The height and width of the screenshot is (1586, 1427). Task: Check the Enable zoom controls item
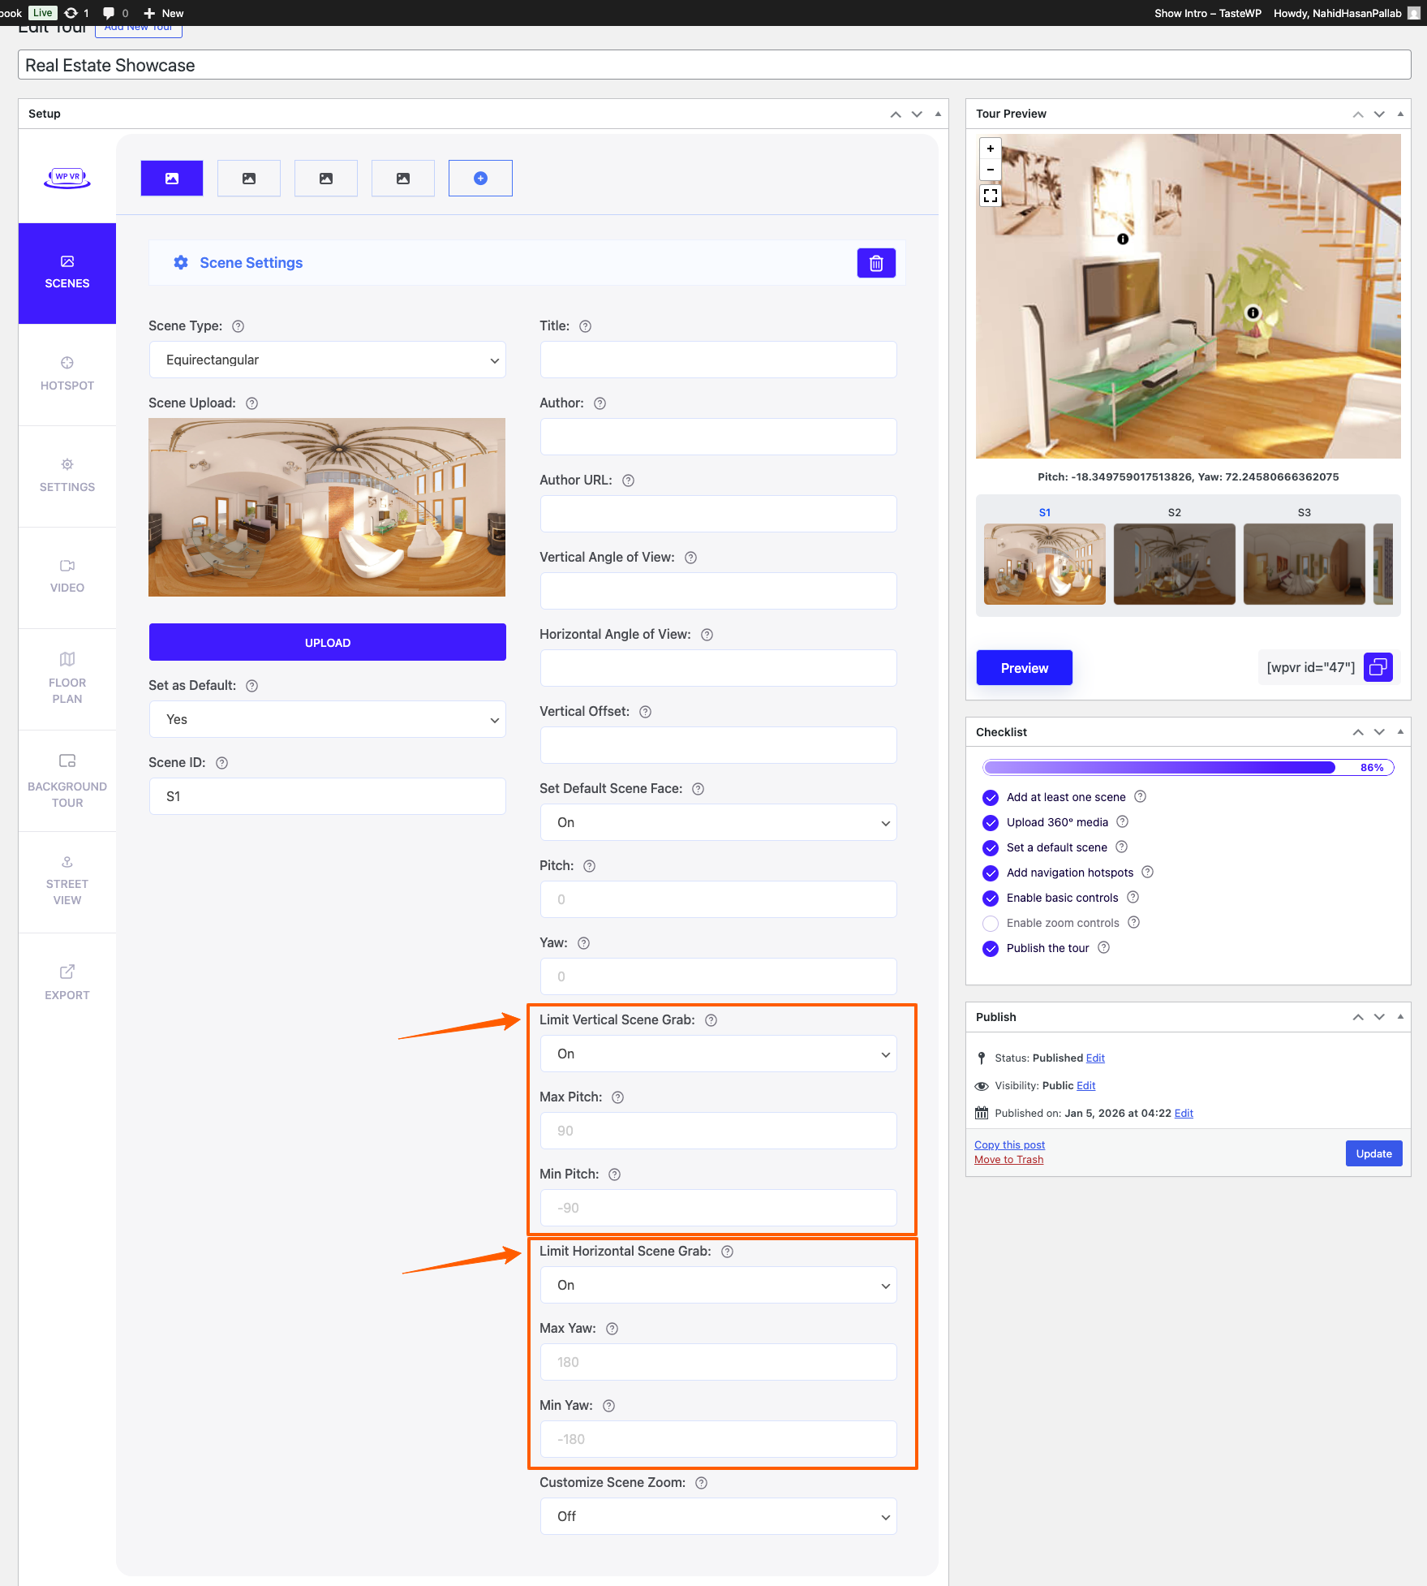991,924
